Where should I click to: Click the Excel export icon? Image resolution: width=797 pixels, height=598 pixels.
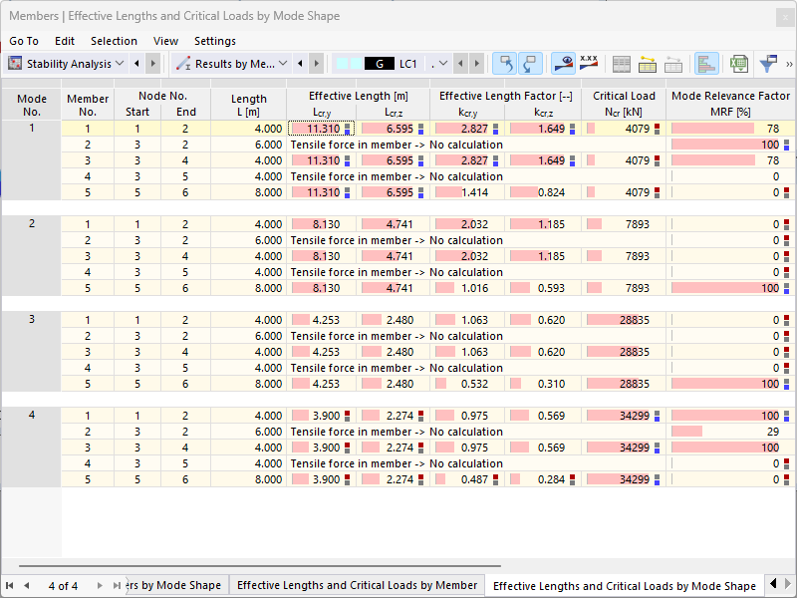click(x=738, y=64)
